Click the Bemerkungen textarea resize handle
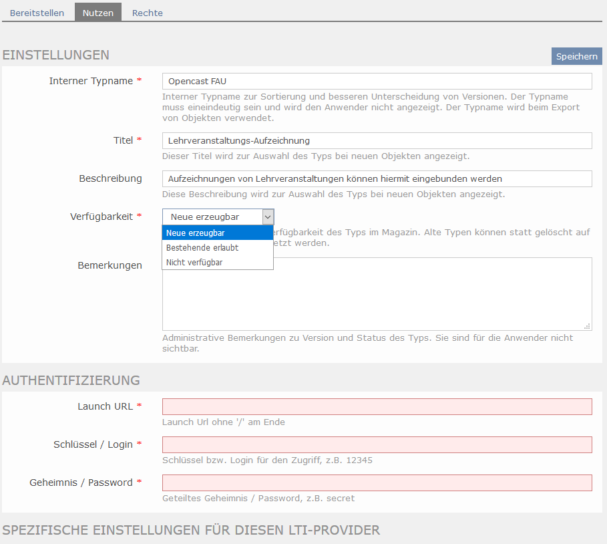 pyautogui.click(x=588, y=326)
